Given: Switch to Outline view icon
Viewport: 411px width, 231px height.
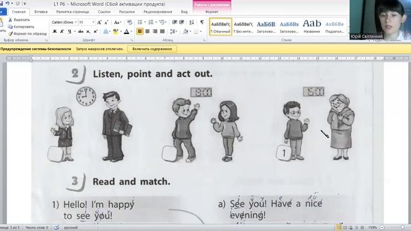Looking at the screenshot, I should tap(356, 228).
